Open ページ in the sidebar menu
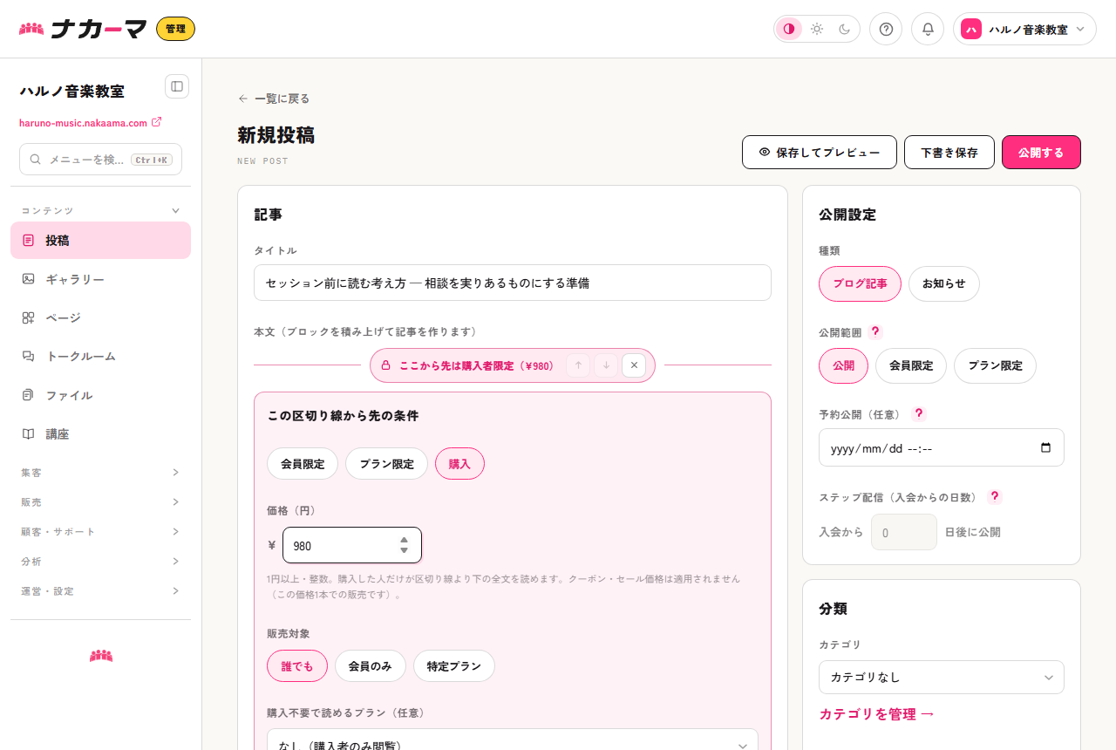Screen dimensions: 1116x750 click(101, 317)
